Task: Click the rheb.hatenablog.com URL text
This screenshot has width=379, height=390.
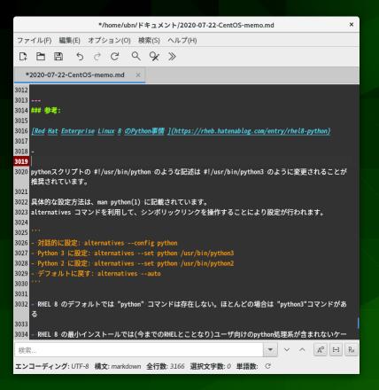Action: [x=251, y=131]
